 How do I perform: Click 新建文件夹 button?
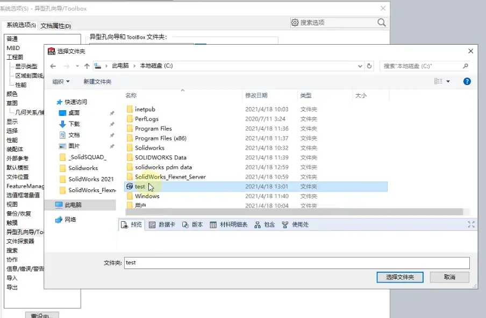[x=97, y=82]
